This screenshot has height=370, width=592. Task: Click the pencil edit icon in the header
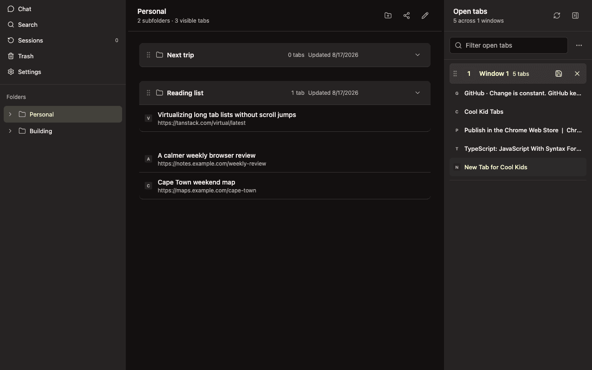(425, 16)
